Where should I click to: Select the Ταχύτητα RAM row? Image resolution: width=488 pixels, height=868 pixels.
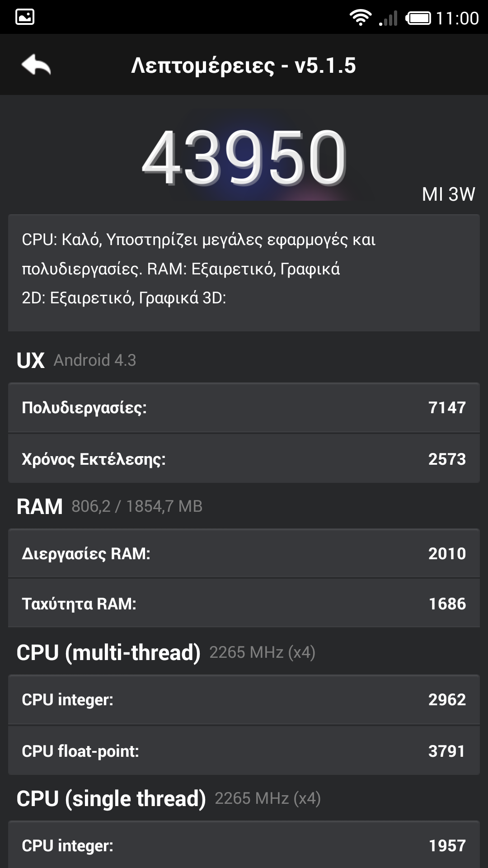coord(244,604)
